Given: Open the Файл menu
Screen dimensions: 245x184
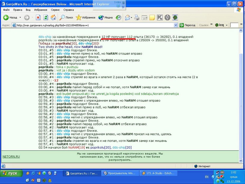Looking at the screenshot, I should 6,10.
